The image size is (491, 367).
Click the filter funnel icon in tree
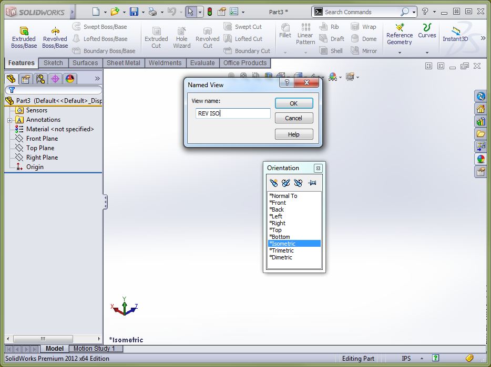click(12, 90)
